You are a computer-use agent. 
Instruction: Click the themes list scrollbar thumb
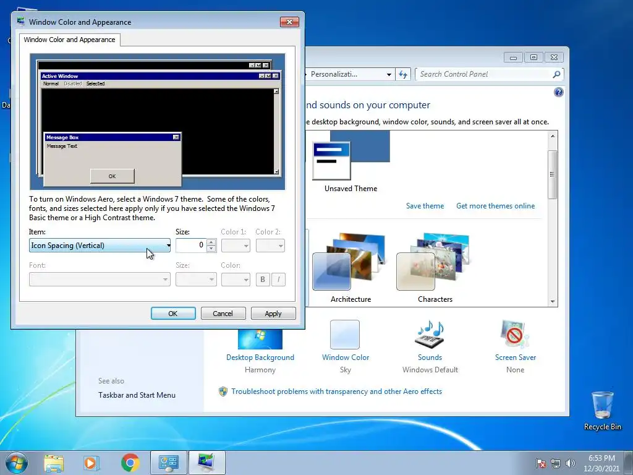pyautogui.click(x=553, y=174)
